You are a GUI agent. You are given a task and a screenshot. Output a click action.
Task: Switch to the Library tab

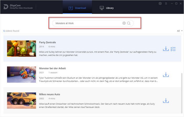[x=106, y=8]
